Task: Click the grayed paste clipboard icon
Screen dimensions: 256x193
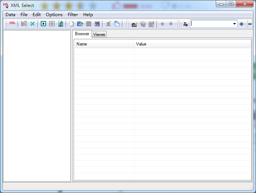Action: coord(24,24)
